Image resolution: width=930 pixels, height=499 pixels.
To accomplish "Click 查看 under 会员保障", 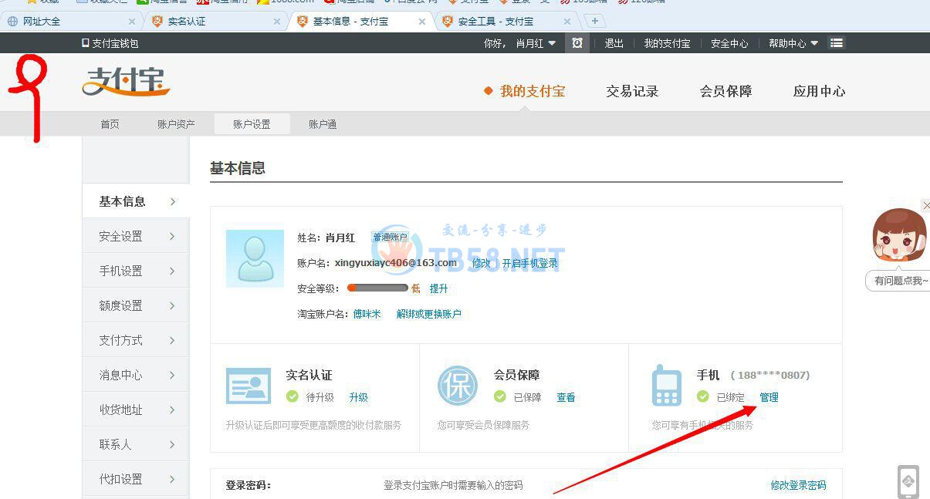I will [x=566, y=397].
